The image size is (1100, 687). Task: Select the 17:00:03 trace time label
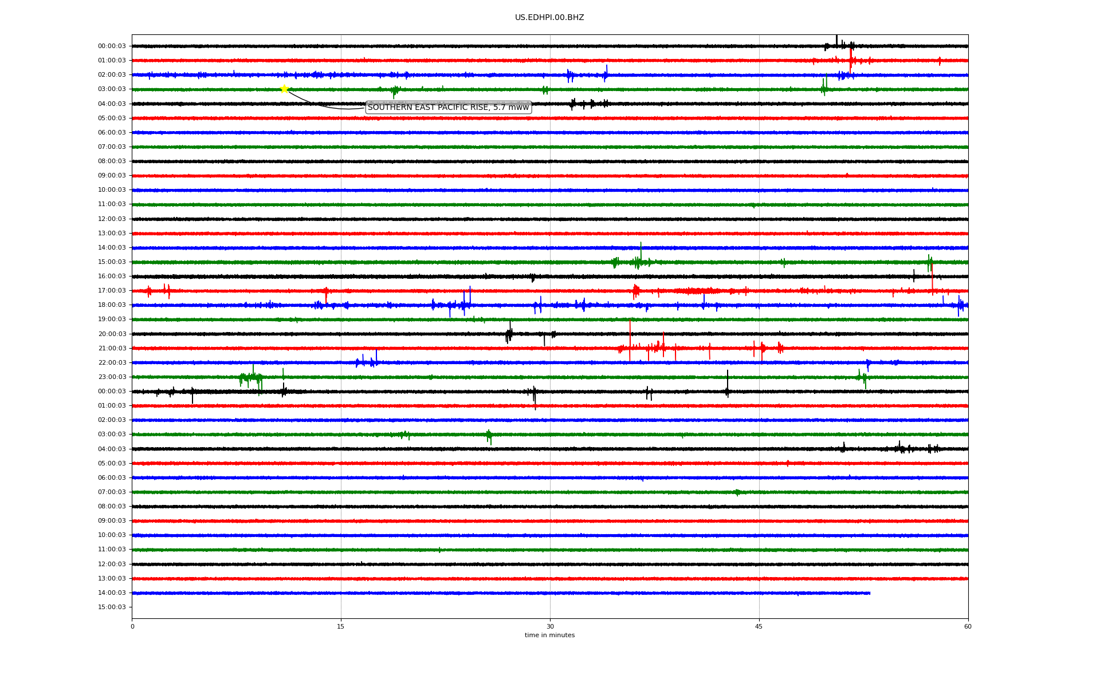[112, 291]
